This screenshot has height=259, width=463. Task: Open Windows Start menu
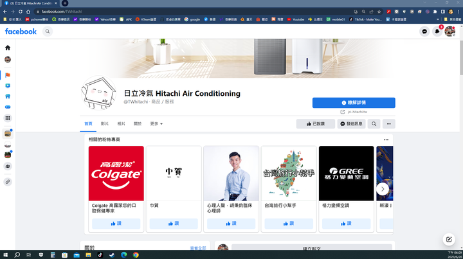5,255
